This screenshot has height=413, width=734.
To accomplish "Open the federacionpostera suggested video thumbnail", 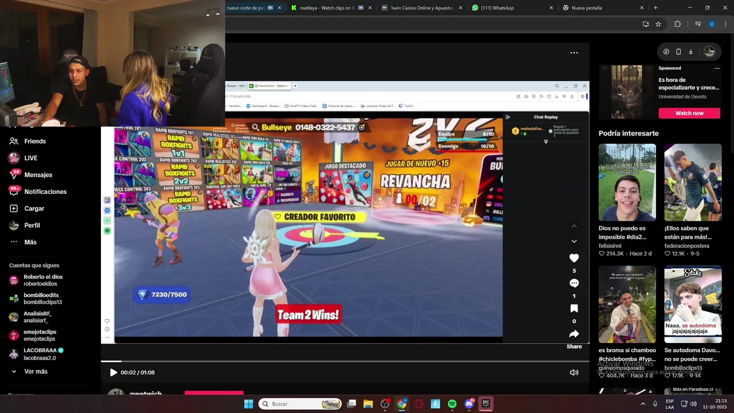I will (x=693, y=182).
